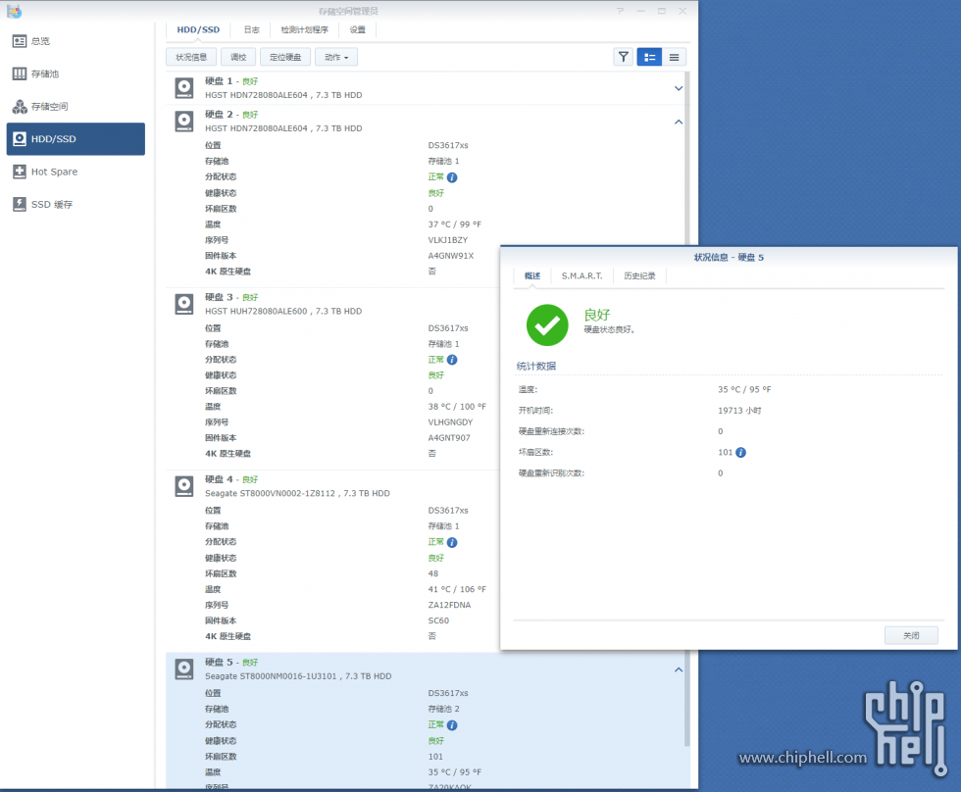
Task: Click the 调校 button
Action: pyautogui.click(x=238, y=57)
